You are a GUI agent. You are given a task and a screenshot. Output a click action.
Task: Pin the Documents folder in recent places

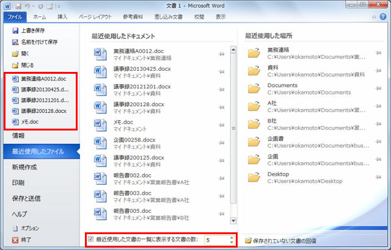(378, 88)
